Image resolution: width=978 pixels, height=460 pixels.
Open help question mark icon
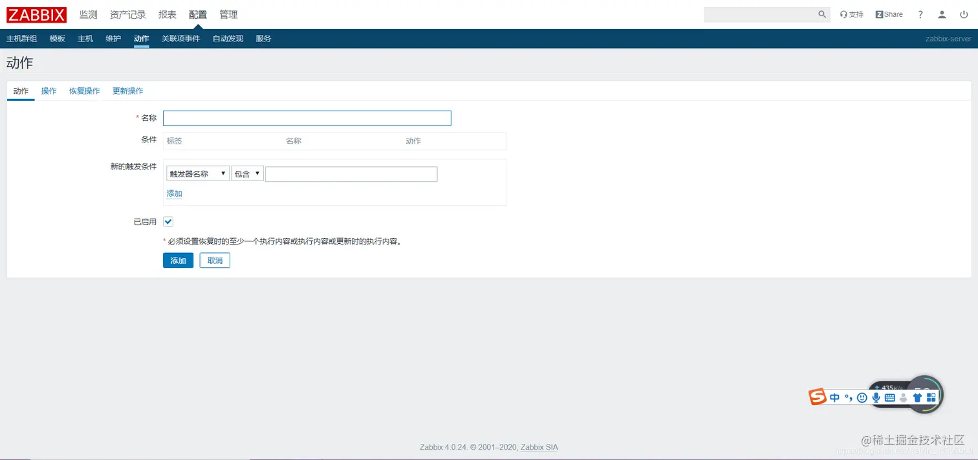tap(920, 14)
